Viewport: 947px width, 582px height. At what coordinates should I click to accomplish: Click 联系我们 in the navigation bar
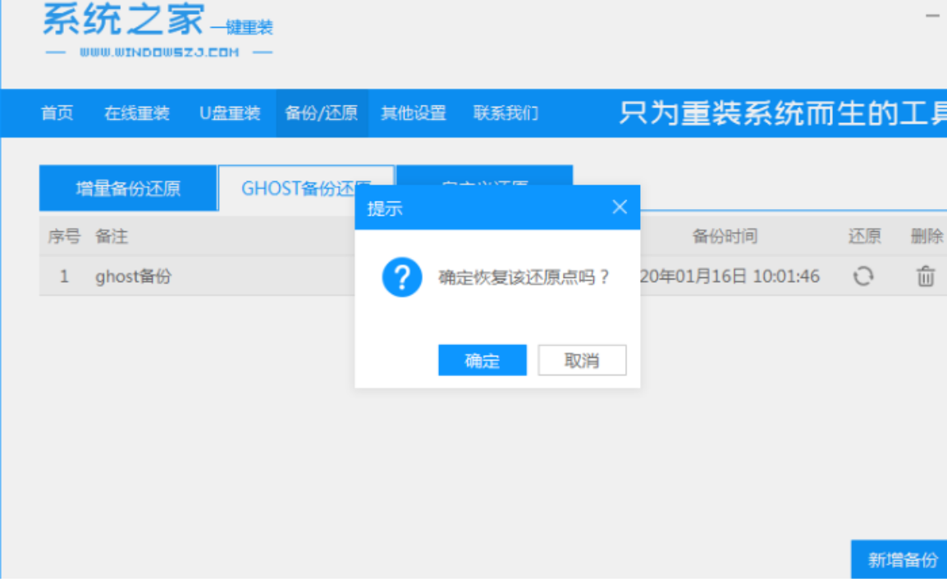click(x=506, y=113)
